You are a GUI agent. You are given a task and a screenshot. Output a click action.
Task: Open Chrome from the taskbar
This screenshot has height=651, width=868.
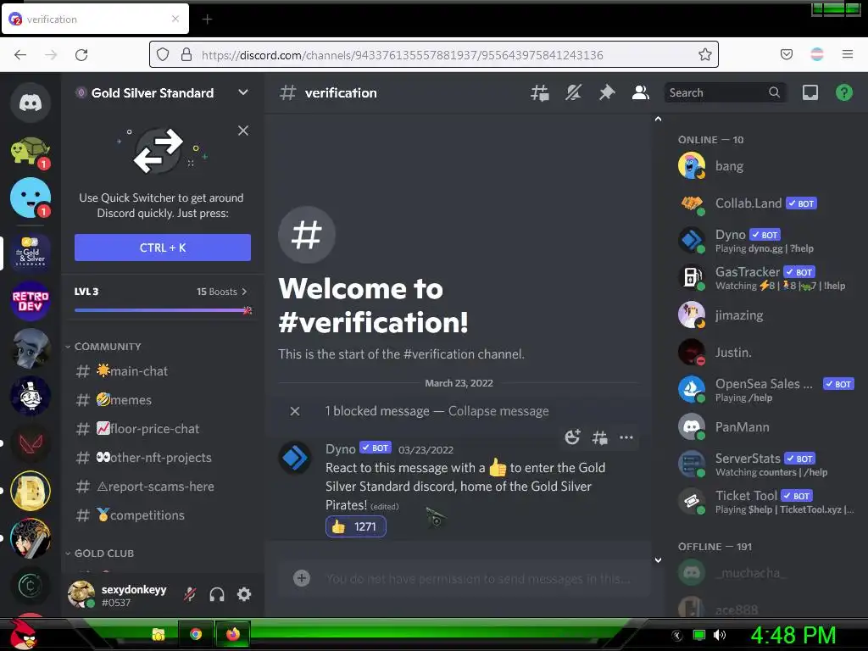click(x=196, y=634)
